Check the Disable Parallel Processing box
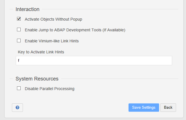The image size is (186, 120). 19,88
